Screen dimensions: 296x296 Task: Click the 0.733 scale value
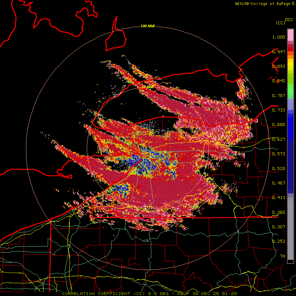pos(279,110)
